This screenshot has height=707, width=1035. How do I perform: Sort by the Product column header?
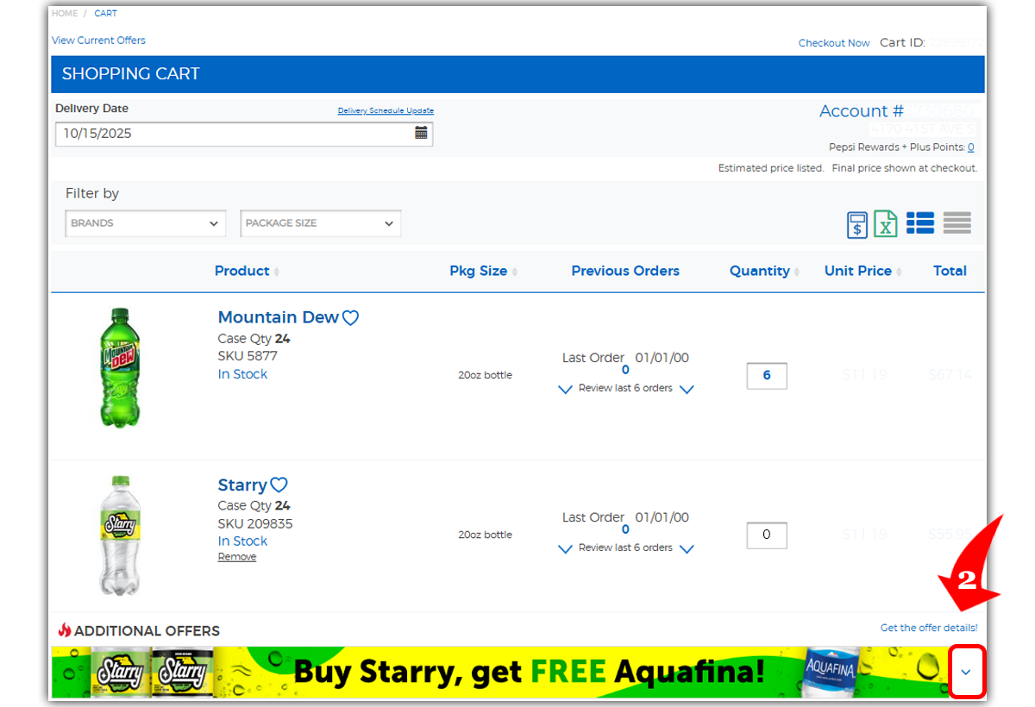pyautogui.click(x=242, y=271)
